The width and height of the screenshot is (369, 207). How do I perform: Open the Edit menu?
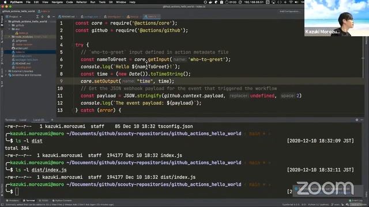pos(36,2)
